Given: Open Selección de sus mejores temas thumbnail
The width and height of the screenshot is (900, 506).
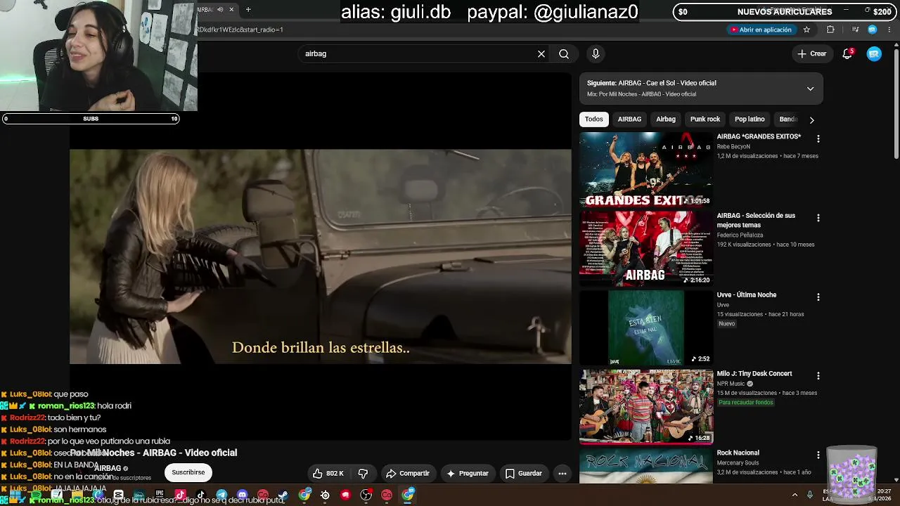Looking at the screenshot, I should point(645,248).
